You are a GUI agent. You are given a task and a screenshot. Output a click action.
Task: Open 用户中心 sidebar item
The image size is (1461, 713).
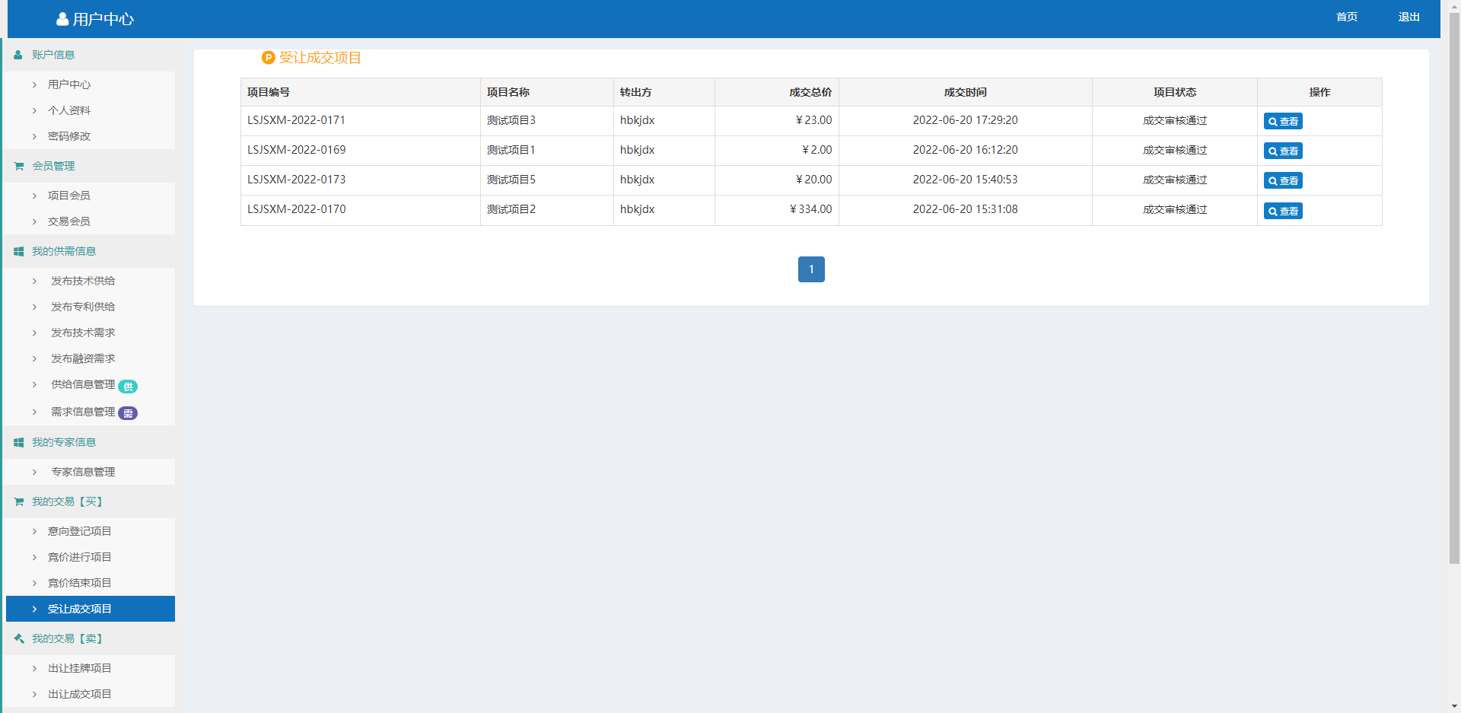[90, 84]
